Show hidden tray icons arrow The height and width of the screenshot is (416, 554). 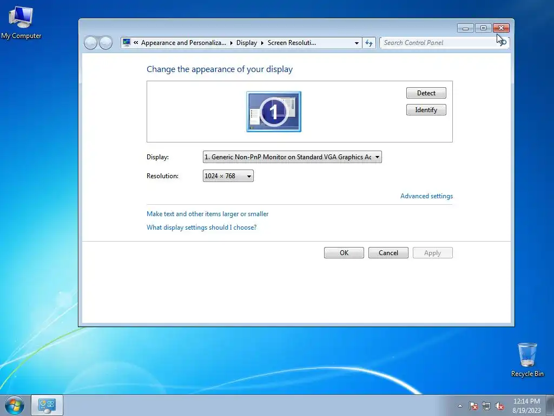(460, 406)
